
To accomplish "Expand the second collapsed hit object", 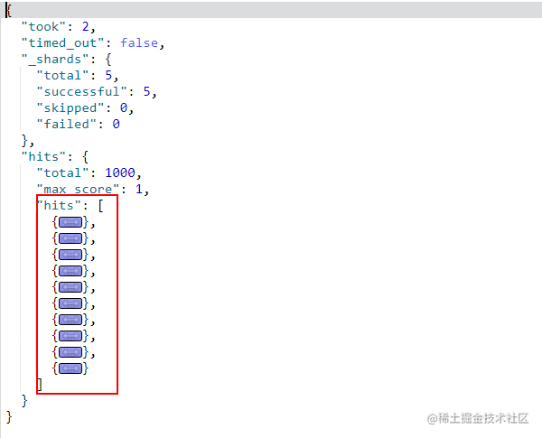I will 70,238.
